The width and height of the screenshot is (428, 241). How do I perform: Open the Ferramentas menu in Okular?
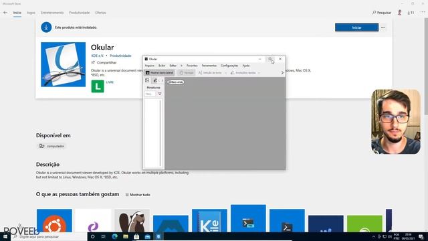point(209,66)
